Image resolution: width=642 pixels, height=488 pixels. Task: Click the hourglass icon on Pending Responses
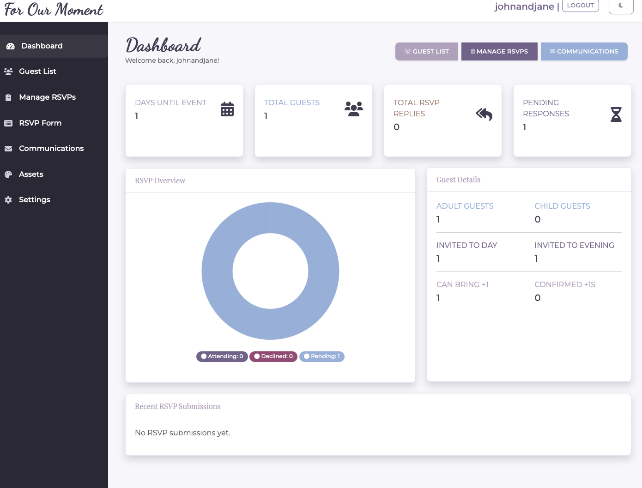tap(616, 114)
